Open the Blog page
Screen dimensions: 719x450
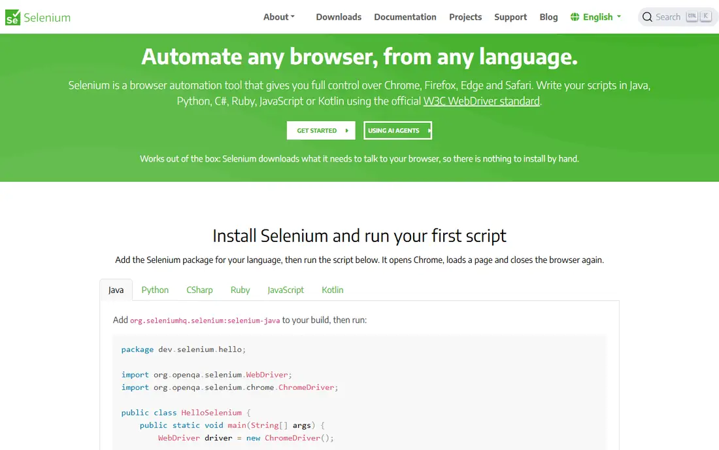tap(548, 17)
